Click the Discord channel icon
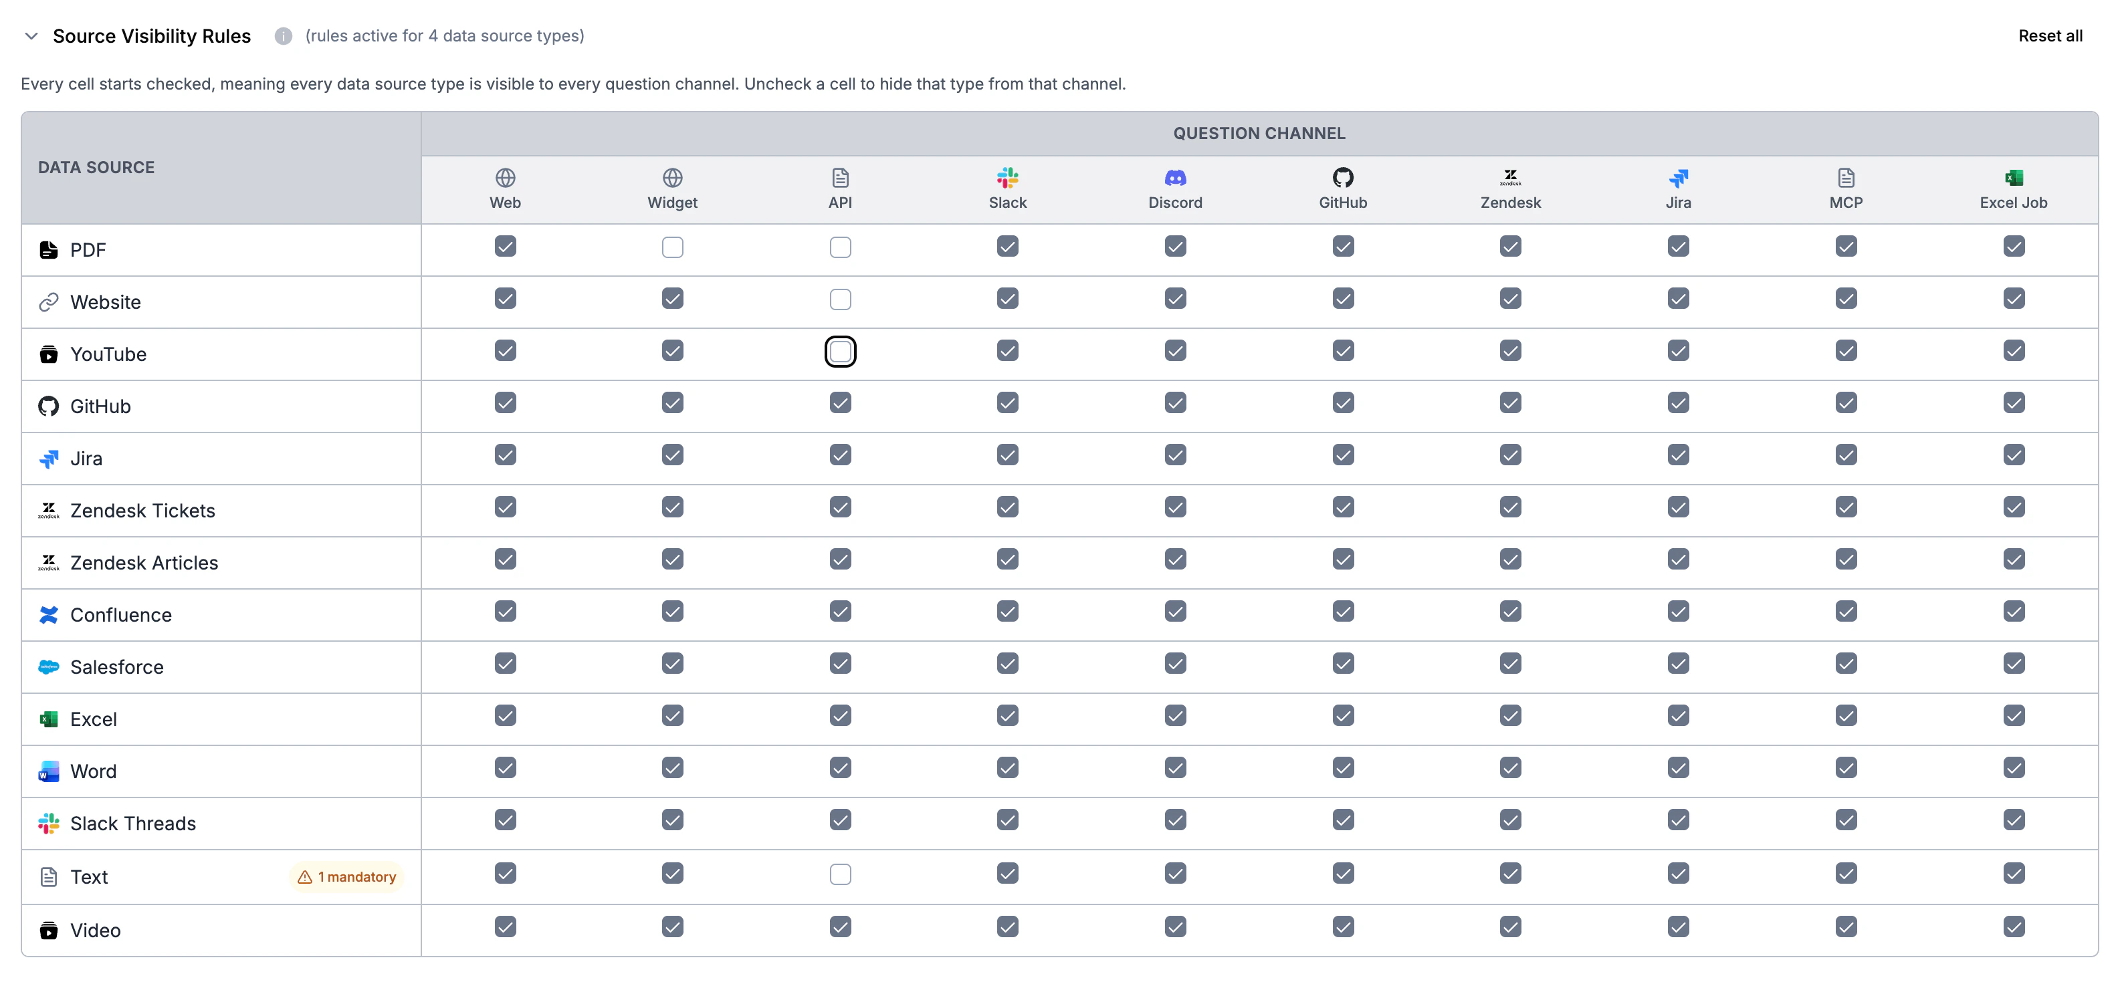Screen dimensions: 2116x988 [x=1176, y=177]
